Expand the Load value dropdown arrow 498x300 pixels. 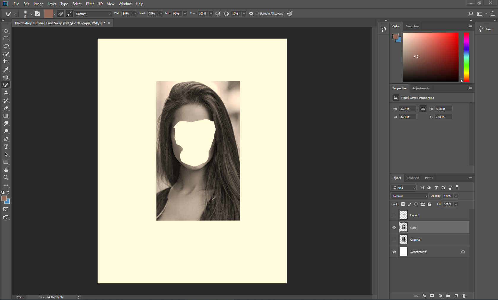160,14
